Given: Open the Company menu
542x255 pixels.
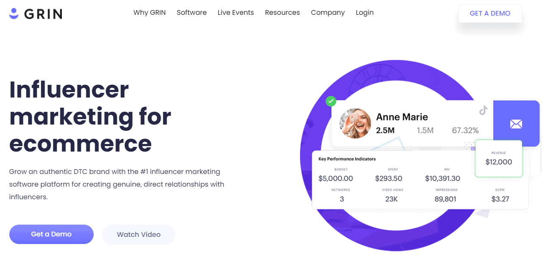Looking at the screenshot, I should click(x=328, y=13).
